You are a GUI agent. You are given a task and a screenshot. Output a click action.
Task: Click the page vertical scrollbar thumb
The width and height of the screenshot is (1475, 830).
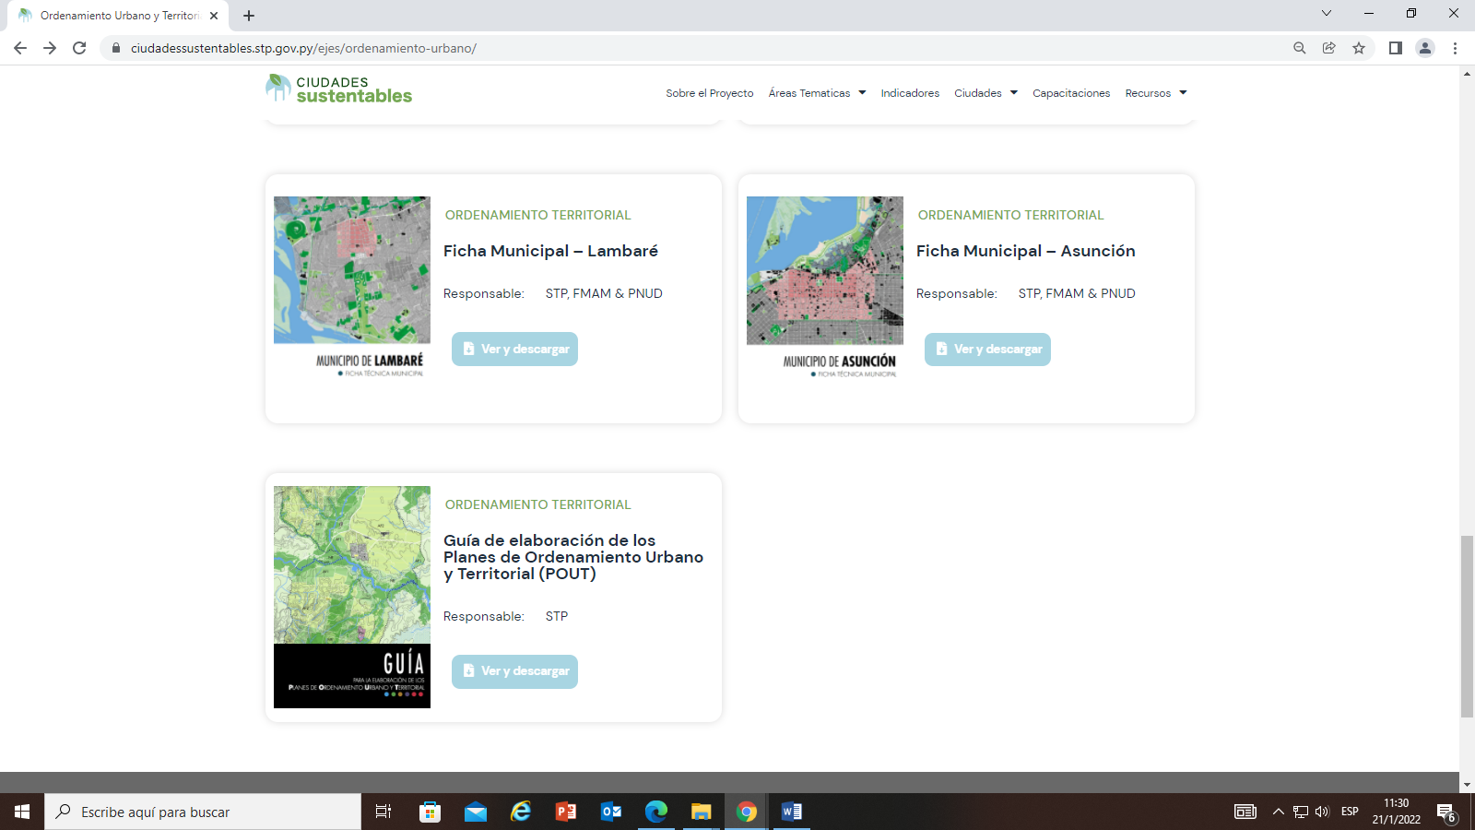(1467, 625)
